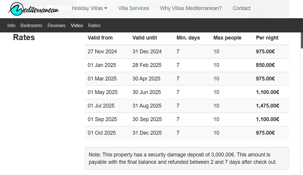Go to Why Villas Mediterranean?
303x175 pixels.
pyautogui.click(x=191, y=8)
